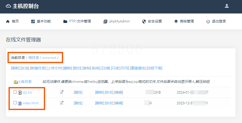The height and width of the screenshot is (123, 242).
Task: Open the 基本功能 menu item
Action: [x=44, y=21]
